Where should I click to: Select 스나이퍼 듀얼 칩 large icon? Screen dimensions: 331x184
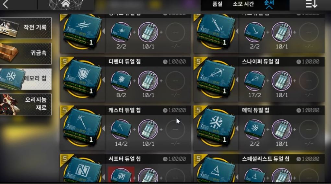coord(216,79)
